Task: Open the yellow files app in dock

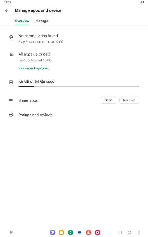Action: [61, 232]
